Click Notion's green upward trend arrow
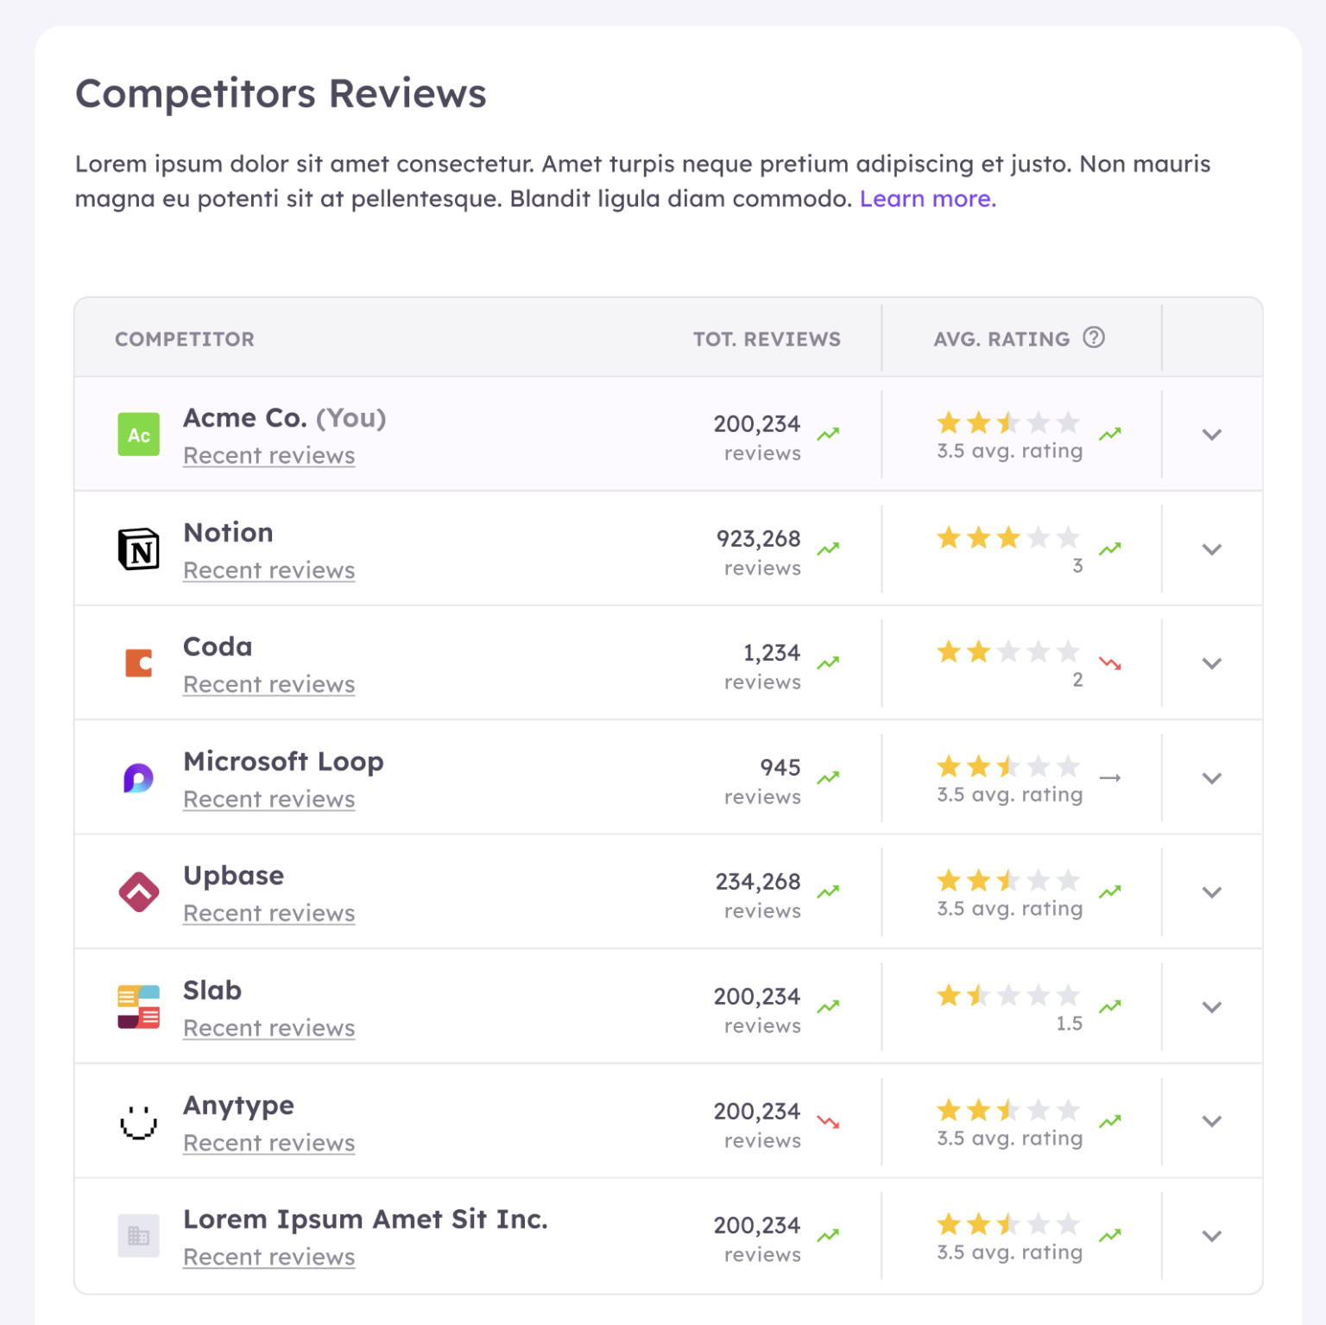 [x=830, y=548]
